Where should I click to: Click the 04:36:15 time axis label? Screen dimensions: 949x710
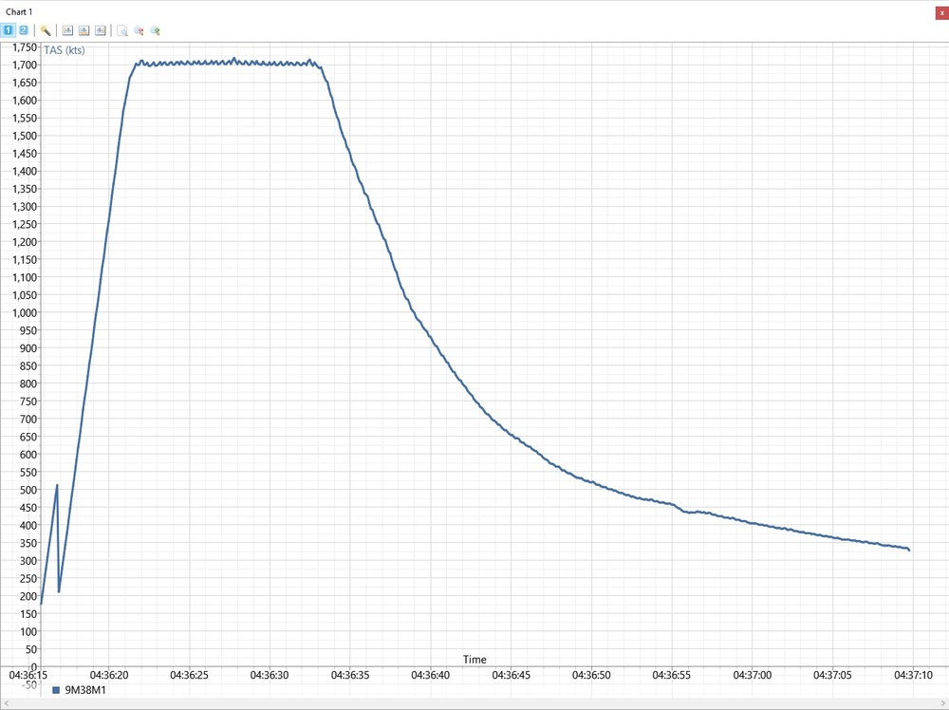28,674
